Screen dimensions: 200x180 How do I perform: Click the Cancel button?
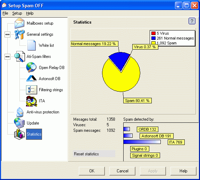click(123, 171)
